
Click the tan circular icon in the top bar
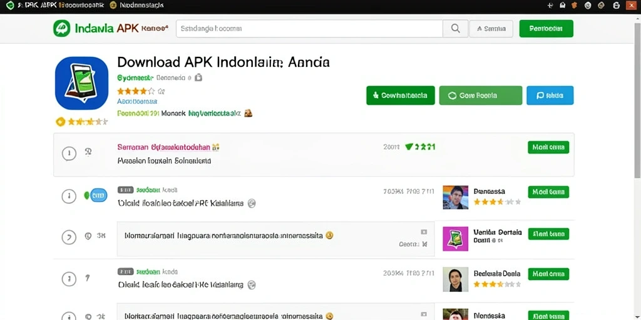tap(601, 6)
